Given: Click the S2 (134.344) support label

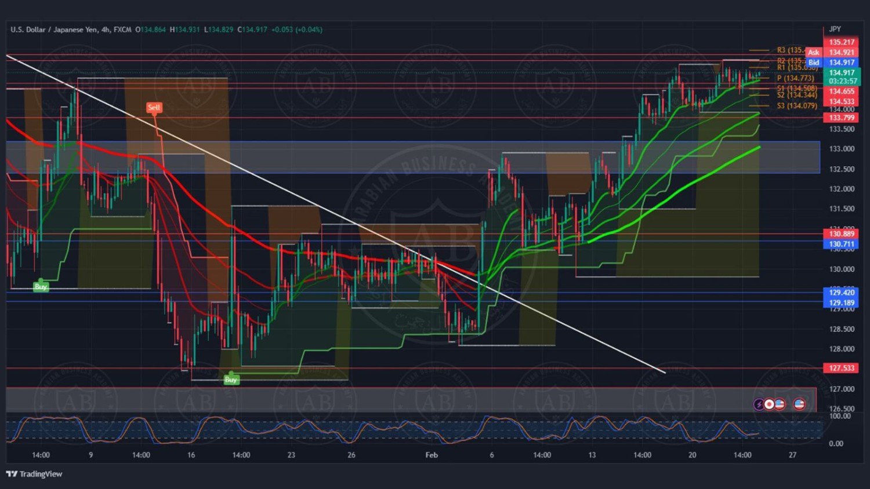Looking at the screenshot, I should pos(797,95).
